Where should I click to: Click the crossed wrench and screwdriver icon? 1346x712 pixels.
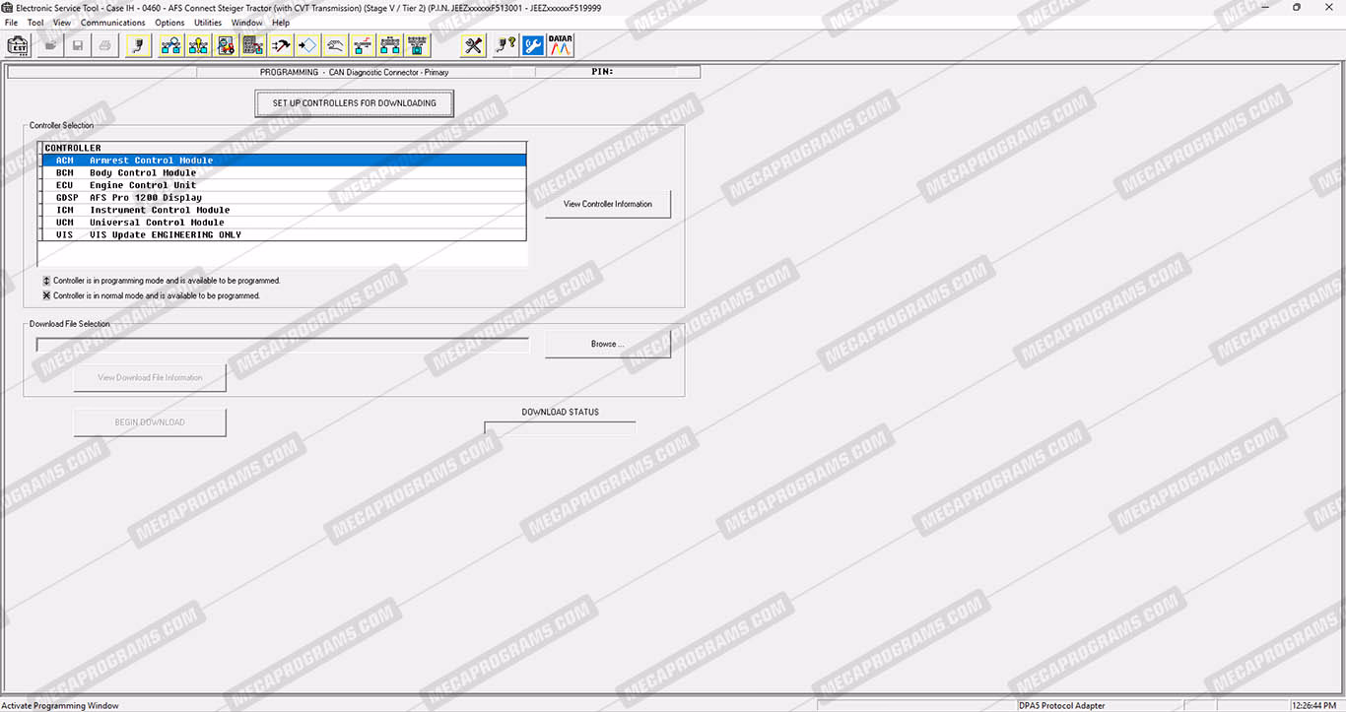tap(473, 45)
